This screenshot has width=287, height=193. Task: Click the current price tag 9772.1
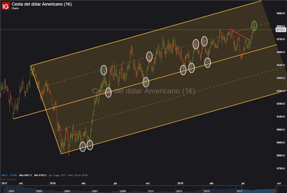pyautogui.click(x=281, y=30)
